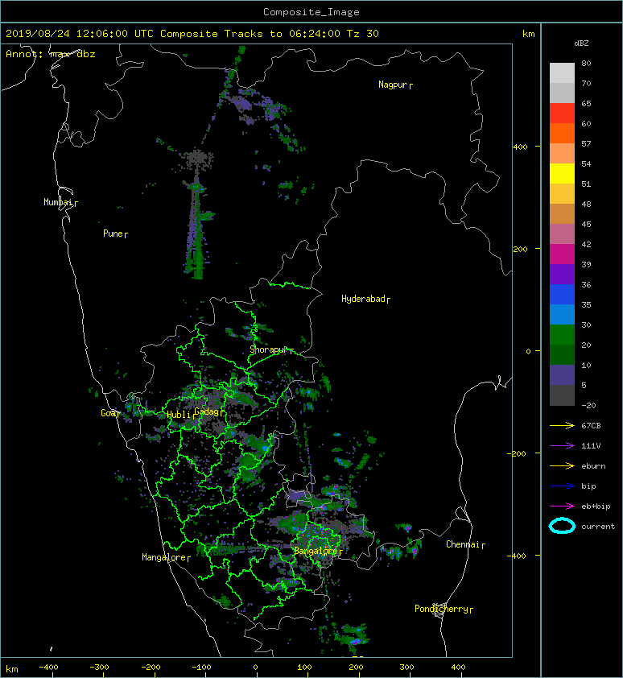
Task: Click the magenta 42 dBZ color swatch
Action: (x=562, y=254)
